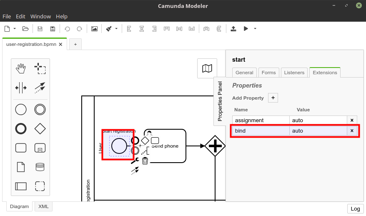Edit the bind property name field

tap(261, 131)
